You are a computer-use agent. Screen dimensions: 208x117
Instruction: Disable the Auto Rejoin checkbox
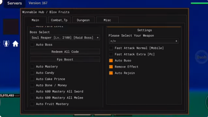click(x=111, y=73)
